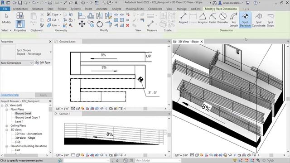Open the File menu
Screen dimensions: 290x163
[5, 9]
